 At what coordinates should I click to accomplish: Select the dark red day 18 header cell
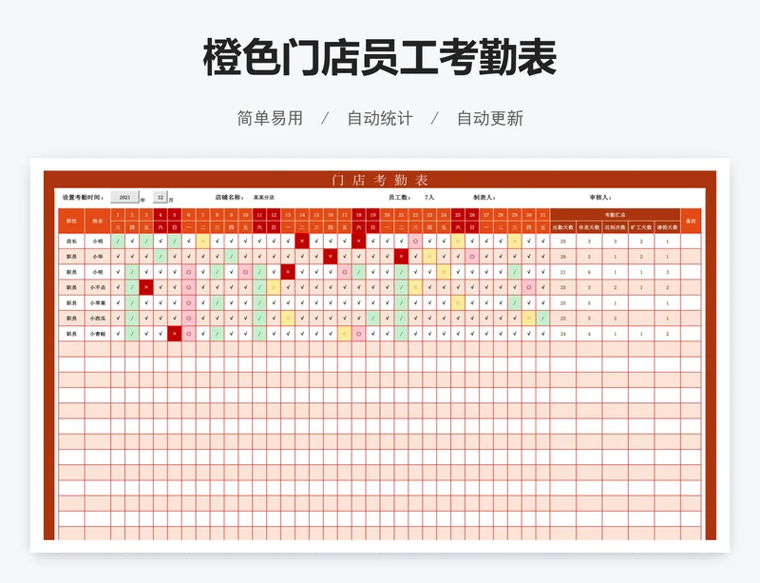pos(359,215)
